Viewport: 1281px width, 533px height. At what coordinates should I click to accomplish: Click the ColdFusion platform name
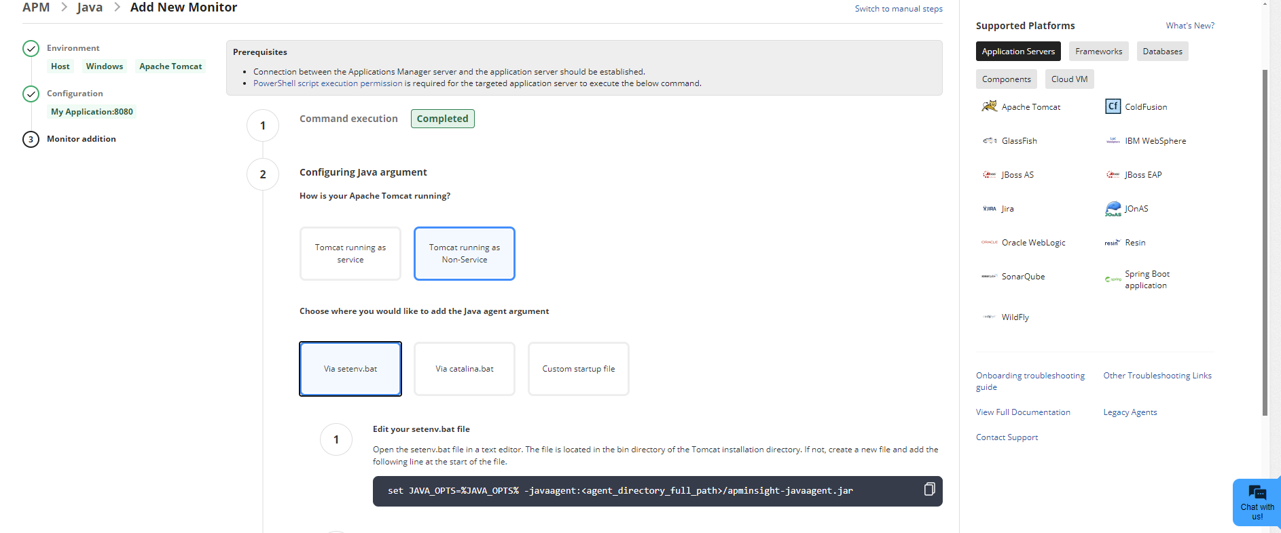1146,107
